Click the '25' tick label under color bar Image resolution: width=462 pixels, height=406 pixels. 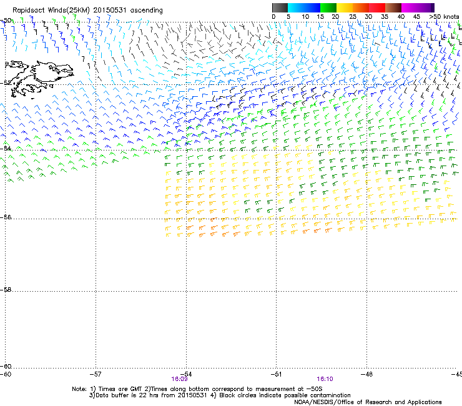[353, 16]
